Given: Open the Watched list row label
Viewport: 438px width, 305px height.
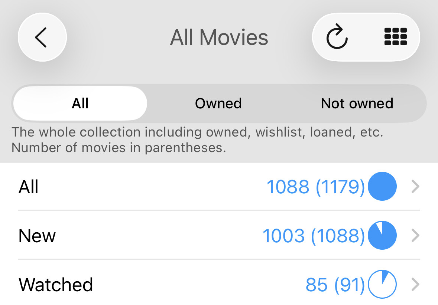Looking at the screenshot, I should point(56,285).
